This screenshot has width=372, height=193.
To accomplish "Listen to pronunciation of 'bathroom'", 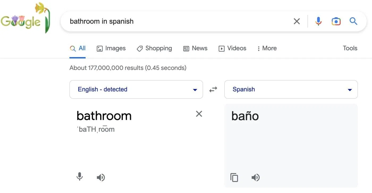I will coord(101,177).
